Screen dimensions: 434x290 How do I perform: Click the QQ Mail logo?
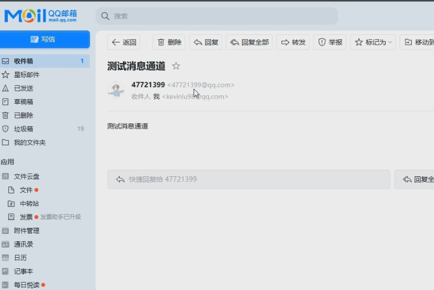[41, 16]
